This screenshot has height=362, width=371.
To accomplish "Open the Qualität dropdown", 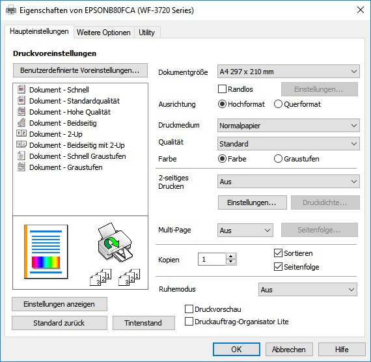I will point(288,144).
